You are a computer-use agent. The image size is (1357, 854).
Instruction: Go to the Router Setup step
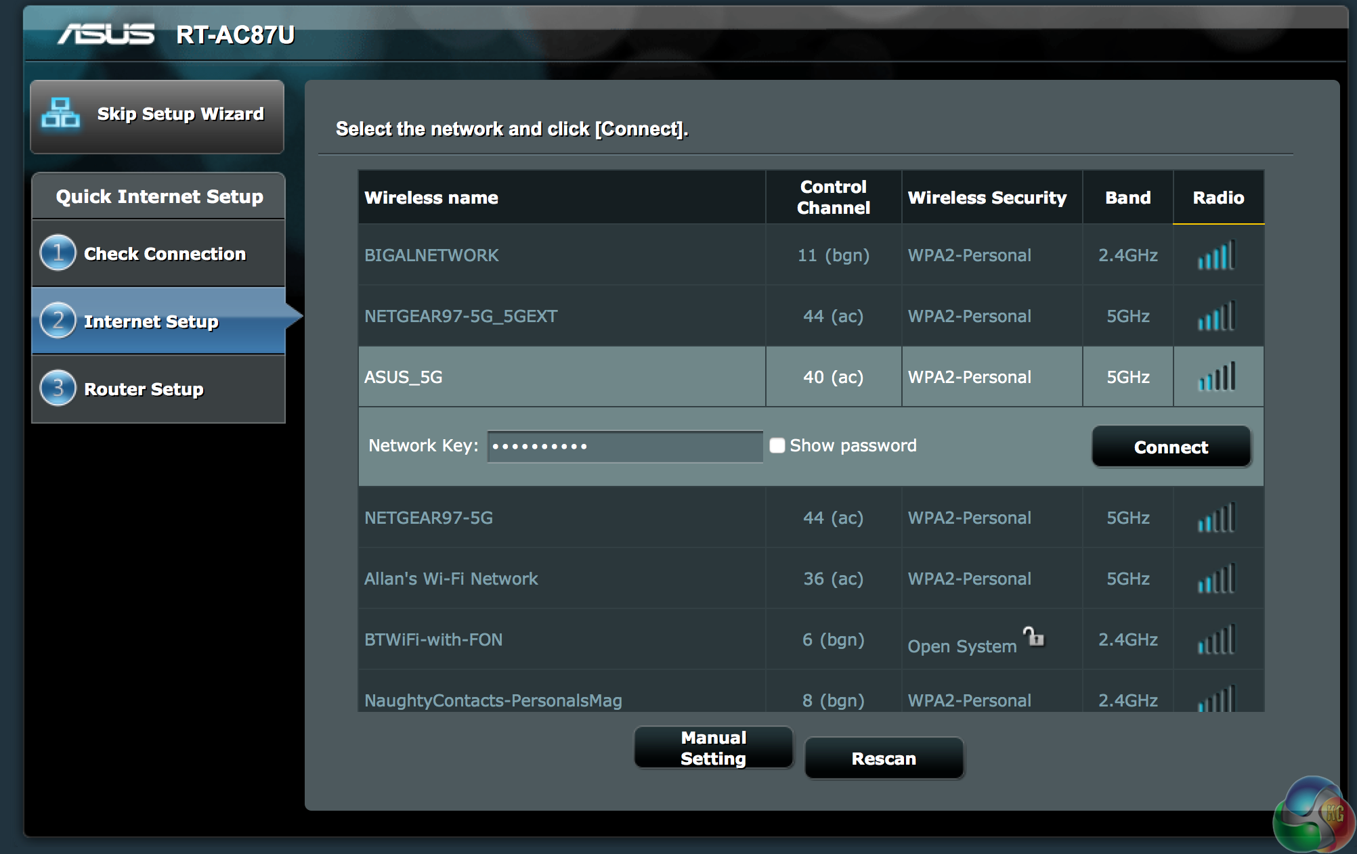144,389
